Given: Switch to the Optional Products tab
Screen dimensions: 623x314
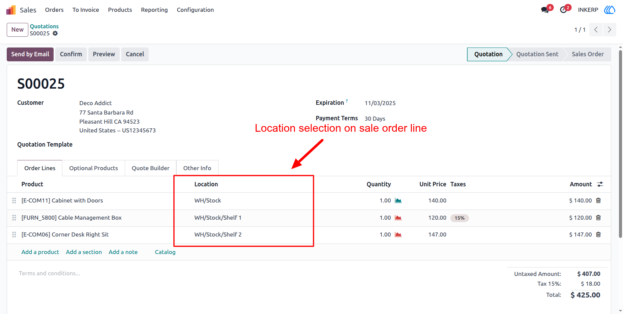Looking at the screenshot, I should (94, 168).
